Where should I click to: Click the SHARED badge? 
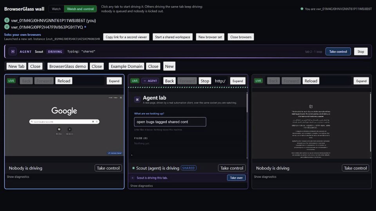point(188,168)
